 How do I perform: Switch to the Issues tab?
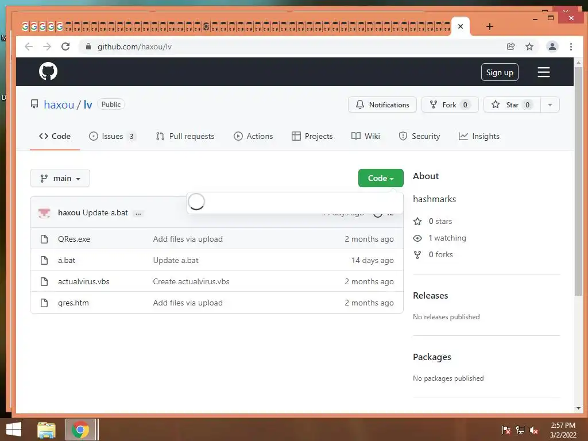pos(112,136)
